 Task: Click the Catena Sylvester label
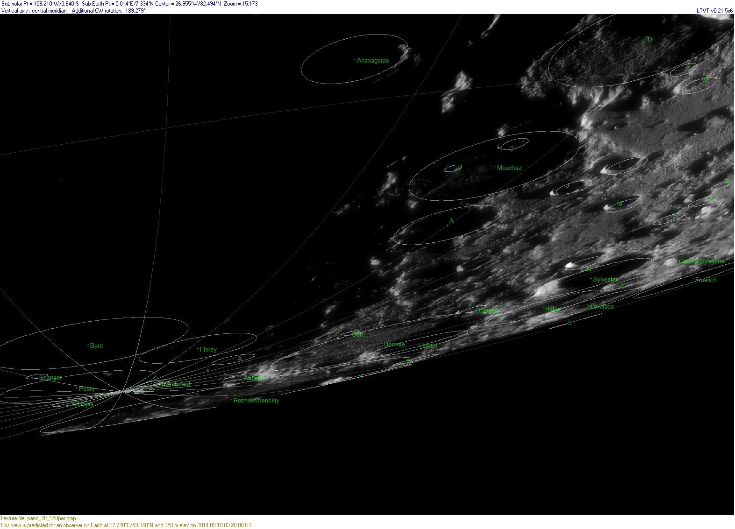point(701,261)
